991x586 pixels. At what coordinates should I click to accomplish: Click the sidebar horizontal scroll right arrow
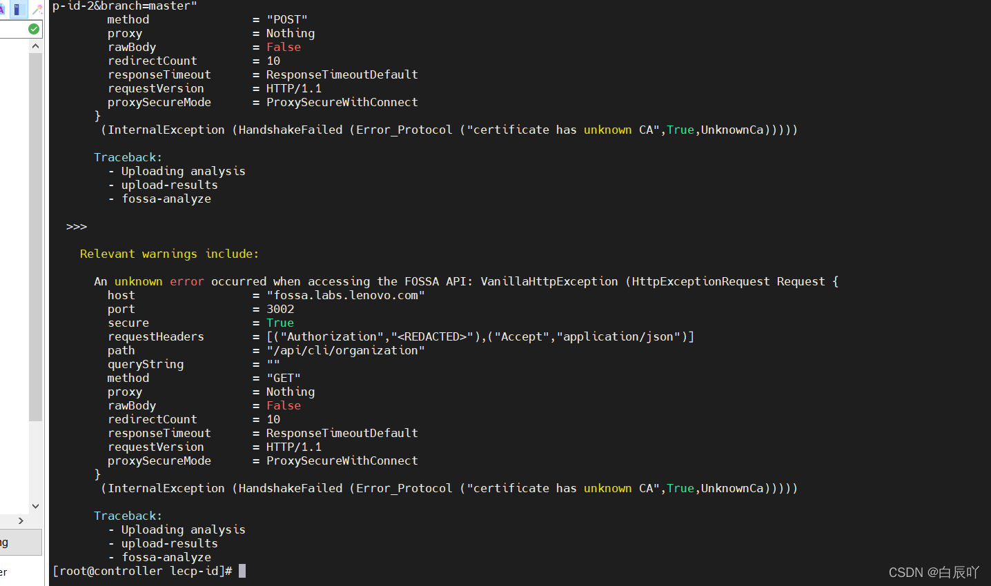(x=21, y=521)
